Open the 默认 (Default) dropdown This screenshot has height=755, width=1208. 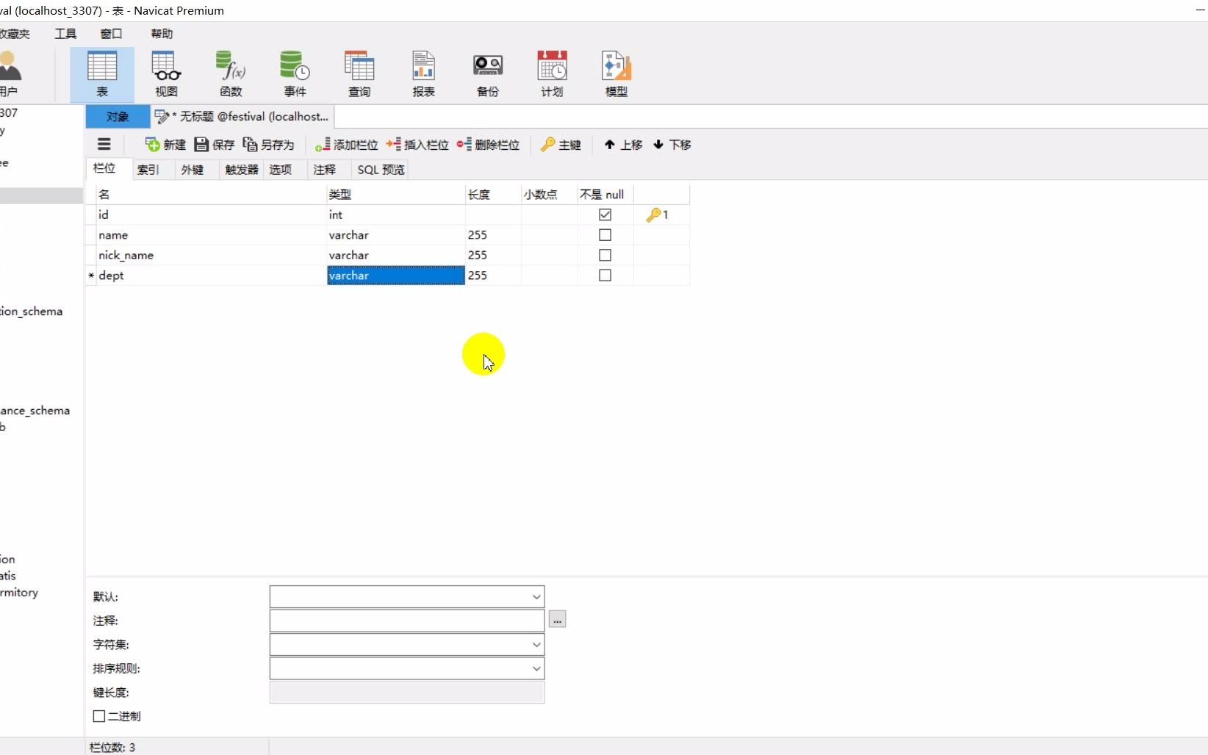[x=536, y=596]
